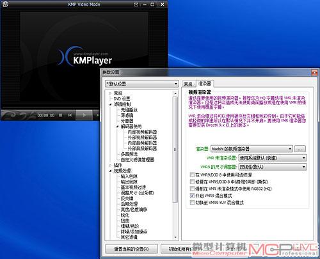Enable 在 VMR9/D3D 8 中使用可选纹理 checkbox
The image size is (320, 259).
tap(192, 175)
